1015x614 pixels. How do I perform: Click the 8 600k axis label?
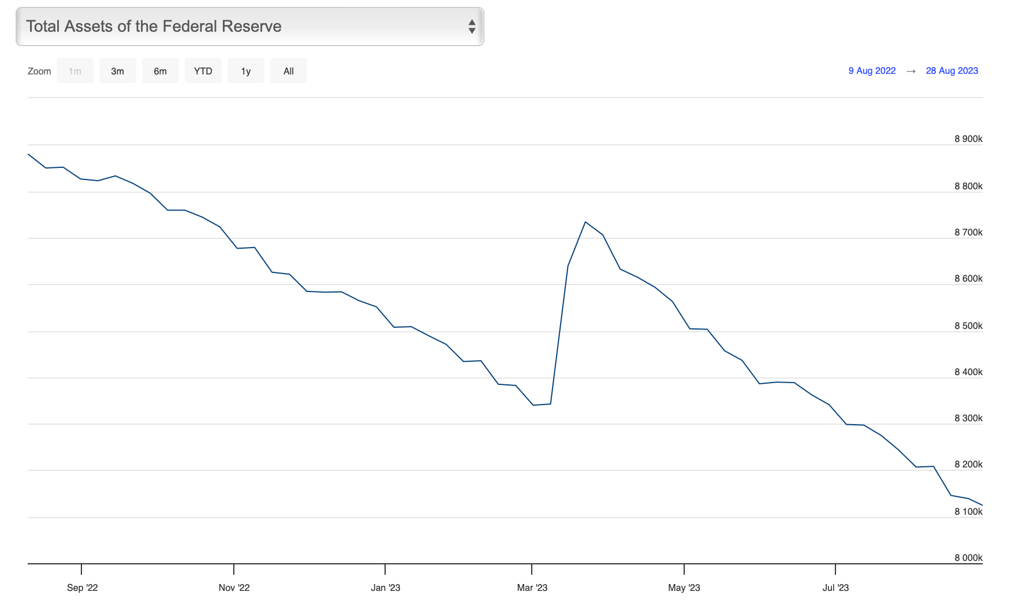(968, 279)
